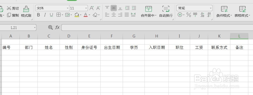Click cell containing 部门
The image size is (253, 95).
pos(29,47)
